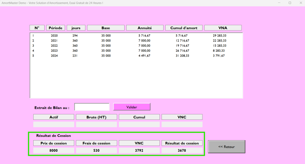305x164 pixels.
Task: Click the Résultat de cession header
Action: click(x=182, y=143)
